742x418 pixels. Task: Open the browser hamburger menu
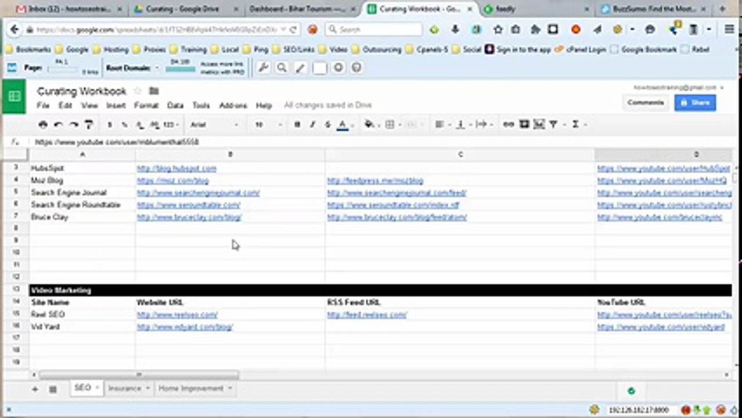730,29
